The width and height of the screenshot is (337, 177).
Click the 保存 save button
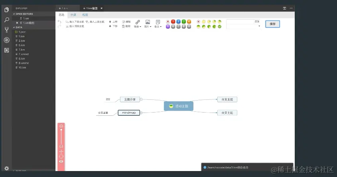point(272,24)
